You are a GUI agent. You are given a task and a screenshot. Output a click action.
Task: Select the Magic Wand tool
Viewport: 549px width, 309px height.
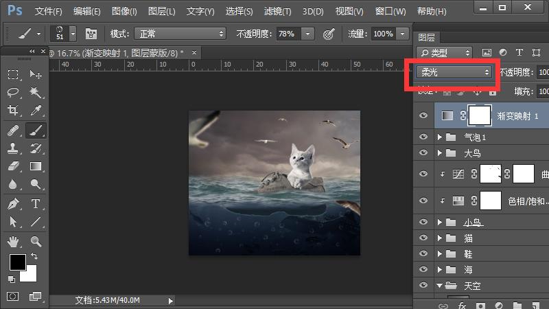36,93
